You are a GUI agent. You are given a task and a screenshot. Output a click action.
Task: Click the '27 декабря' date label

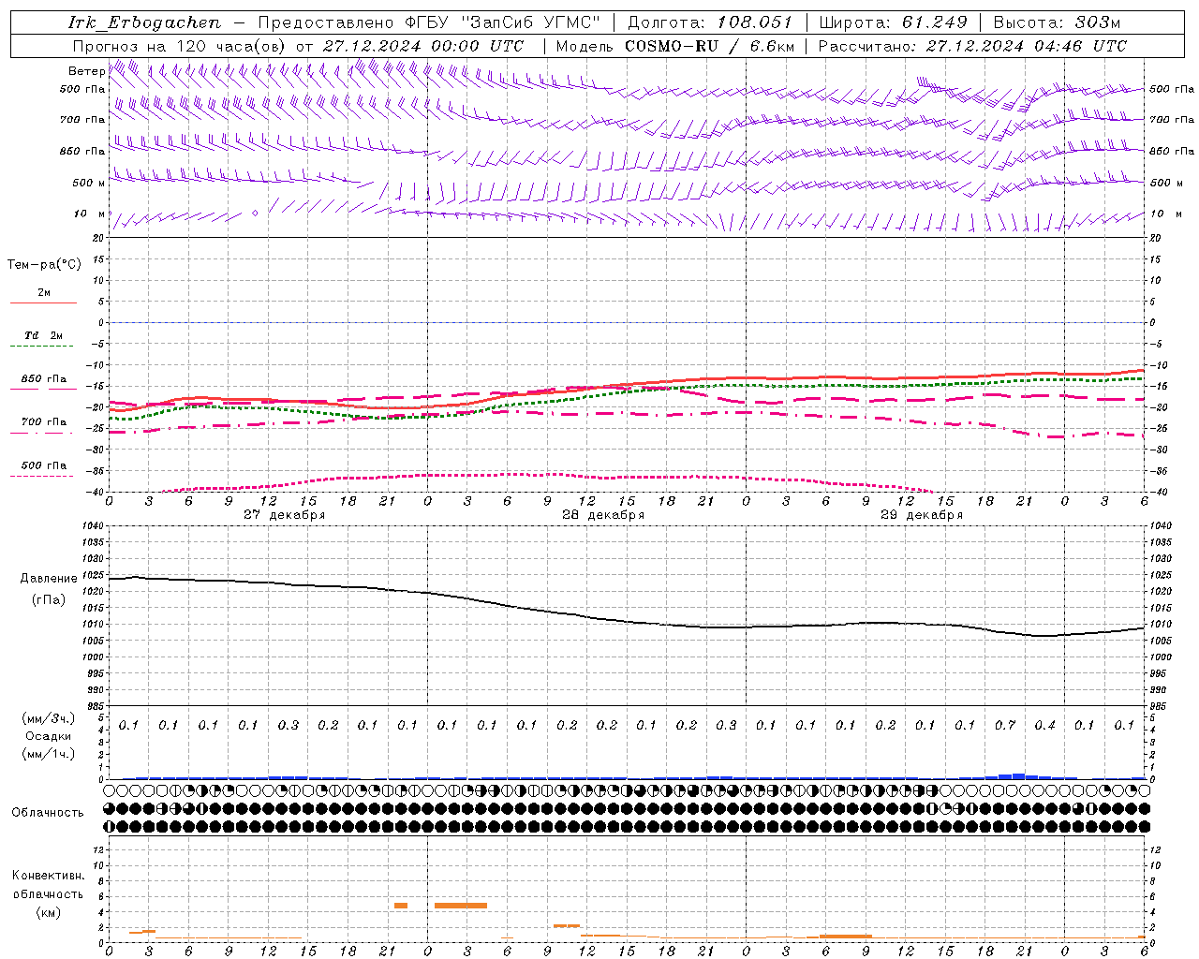click(285, 515)
